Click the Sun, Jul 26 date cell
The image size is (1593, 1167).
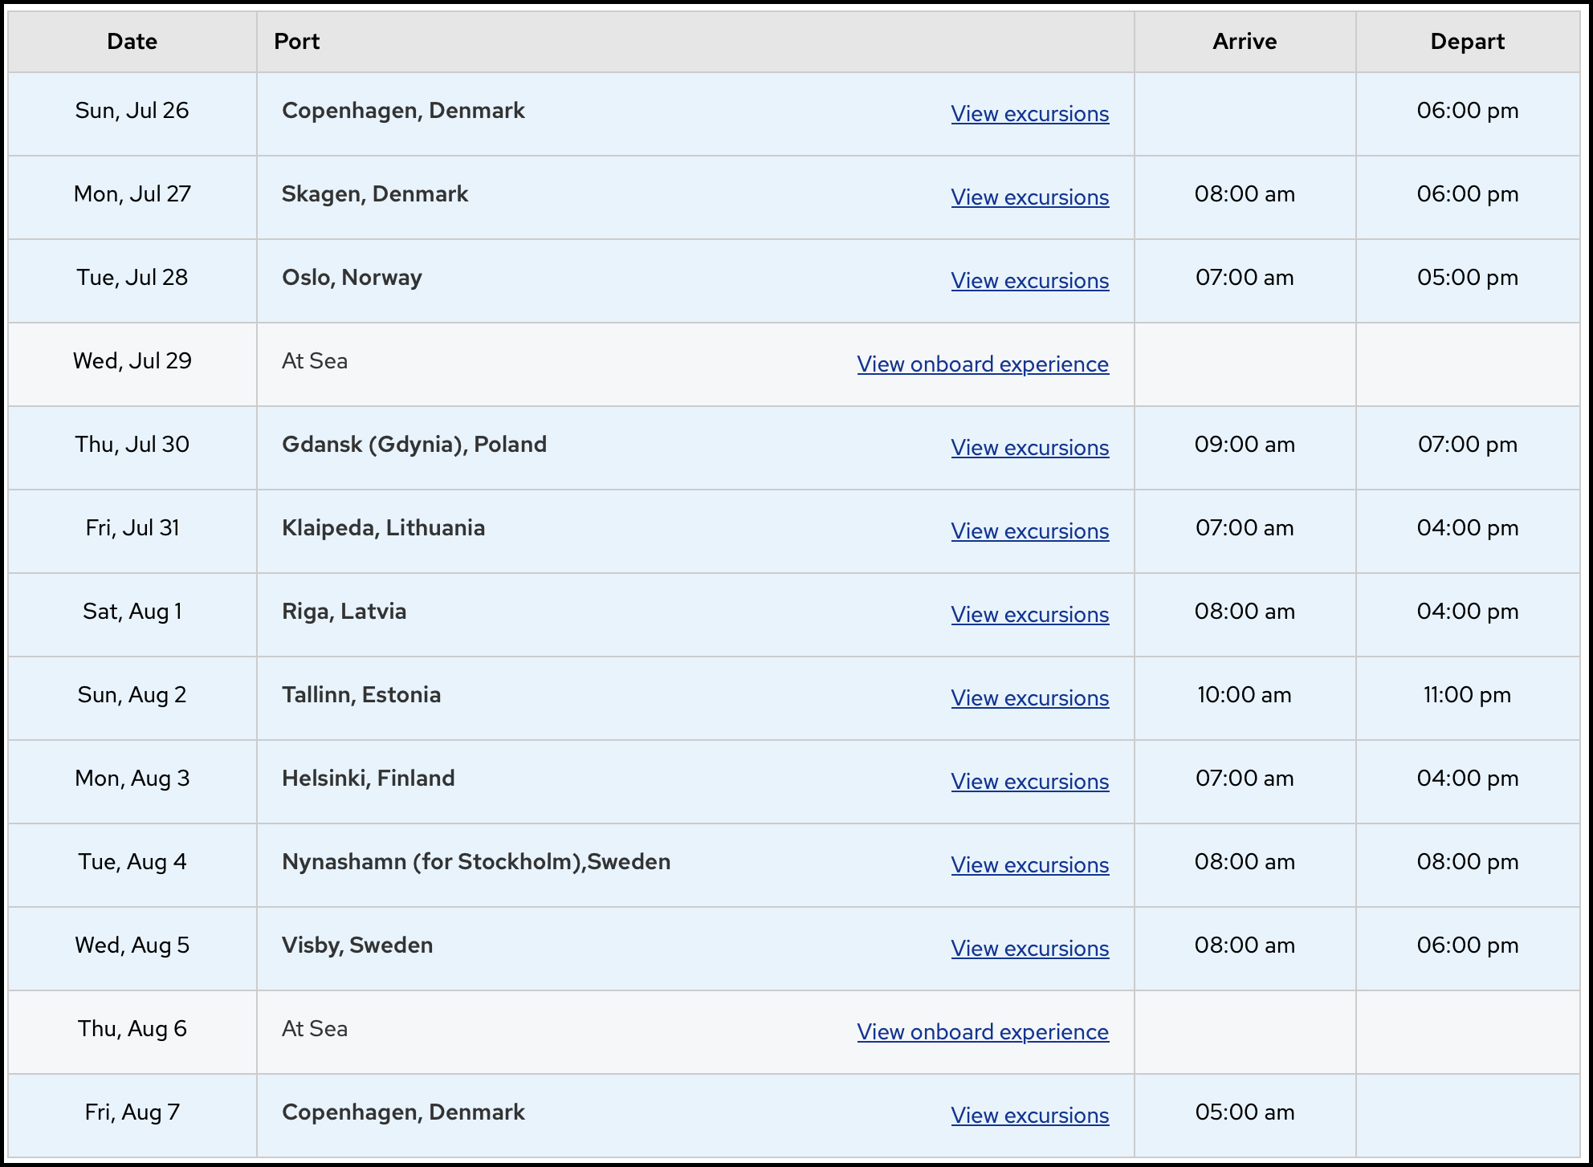point(132,111)
